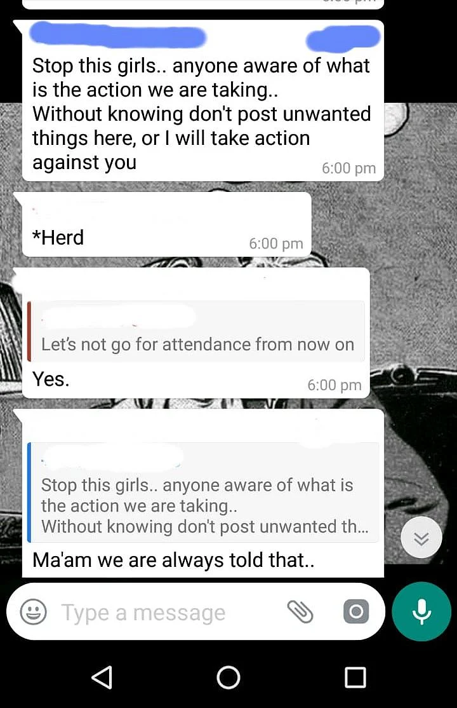Viewport: 457px width, 708px height.
Task: Jump to latest messages with double-chevron button
Action: (x=421, y=537)
